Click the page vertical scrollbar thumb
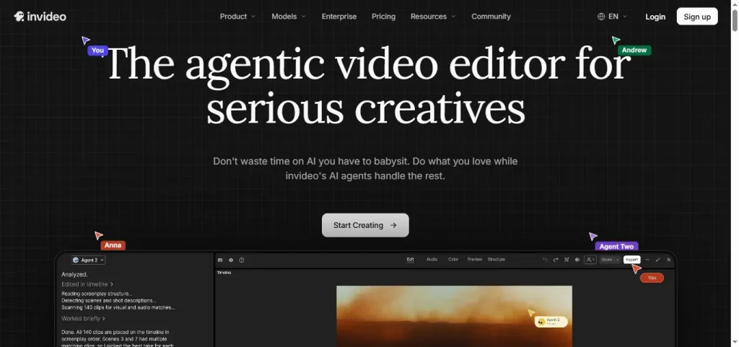Screen dimensions: 739x347 click(734, 20)
